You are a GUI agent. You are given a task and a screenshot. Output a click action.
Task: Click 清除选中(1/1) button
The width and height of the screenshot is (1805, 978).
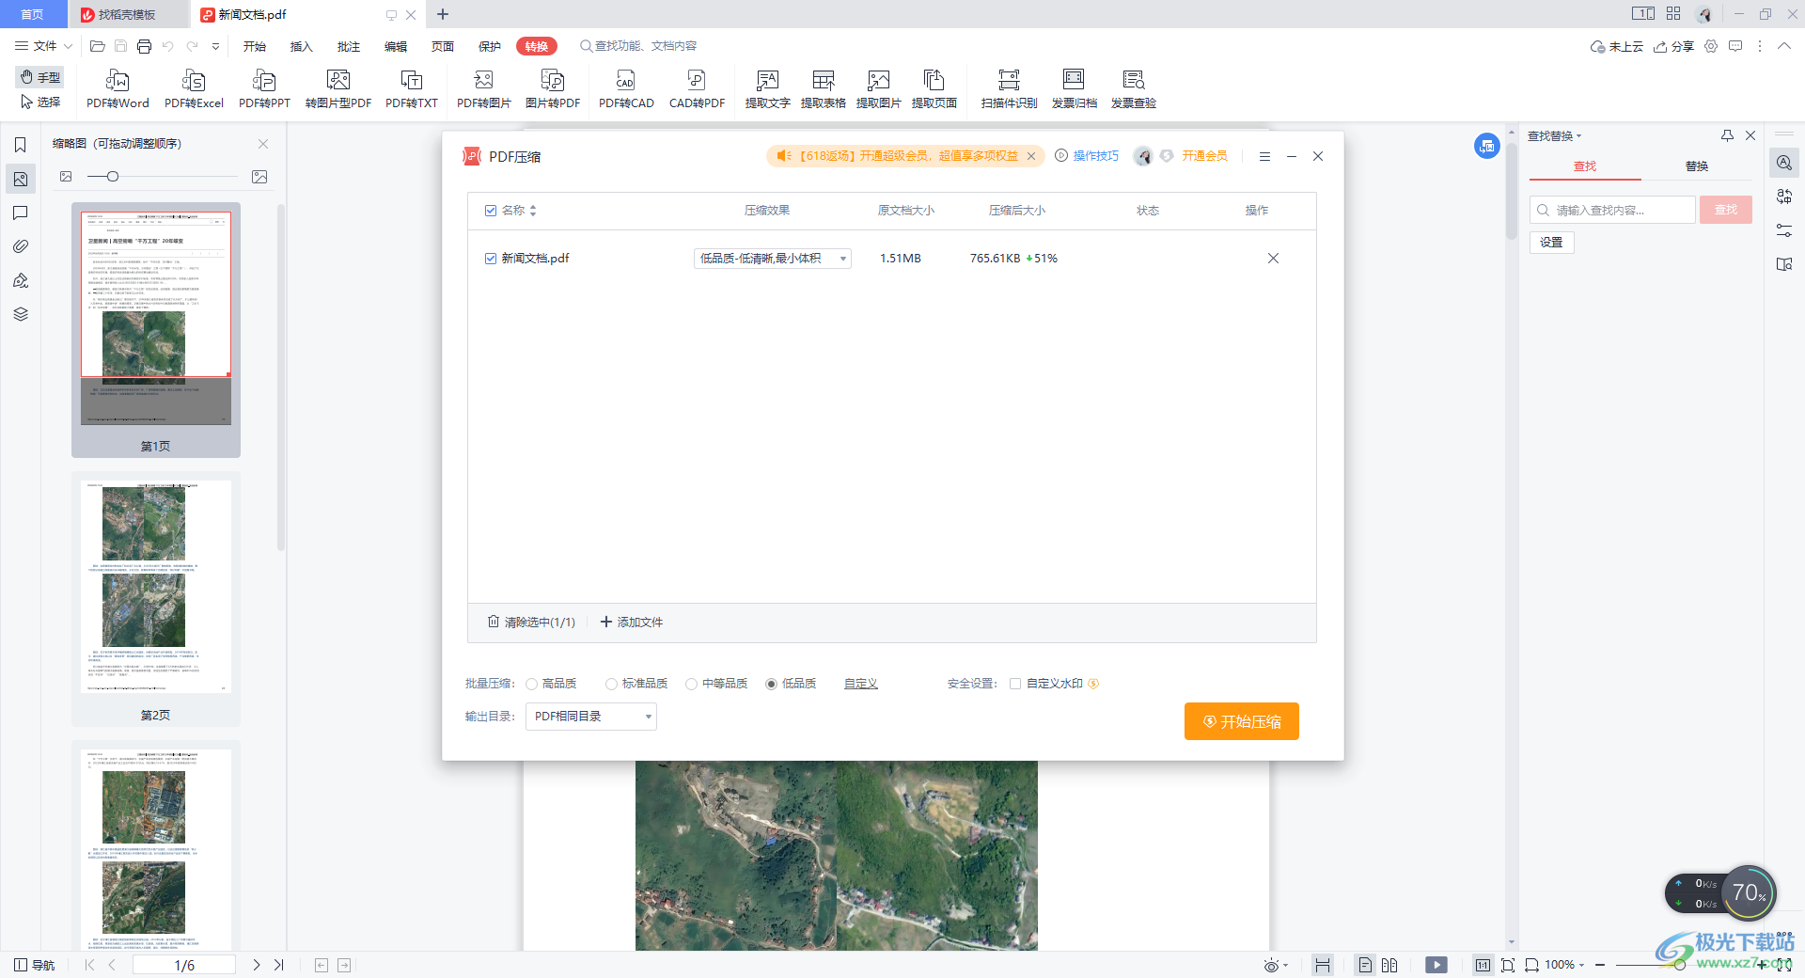[531, 623]
